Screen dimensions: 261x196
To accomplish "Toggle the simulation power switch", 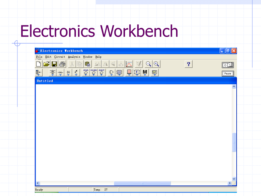I will click(x=228, y=65).
